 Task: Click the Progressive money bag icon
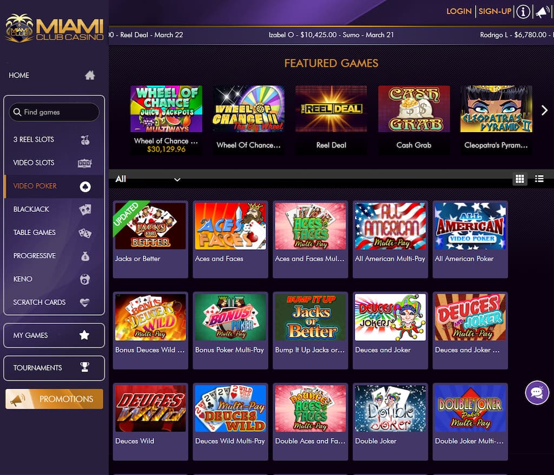[85, 256]
